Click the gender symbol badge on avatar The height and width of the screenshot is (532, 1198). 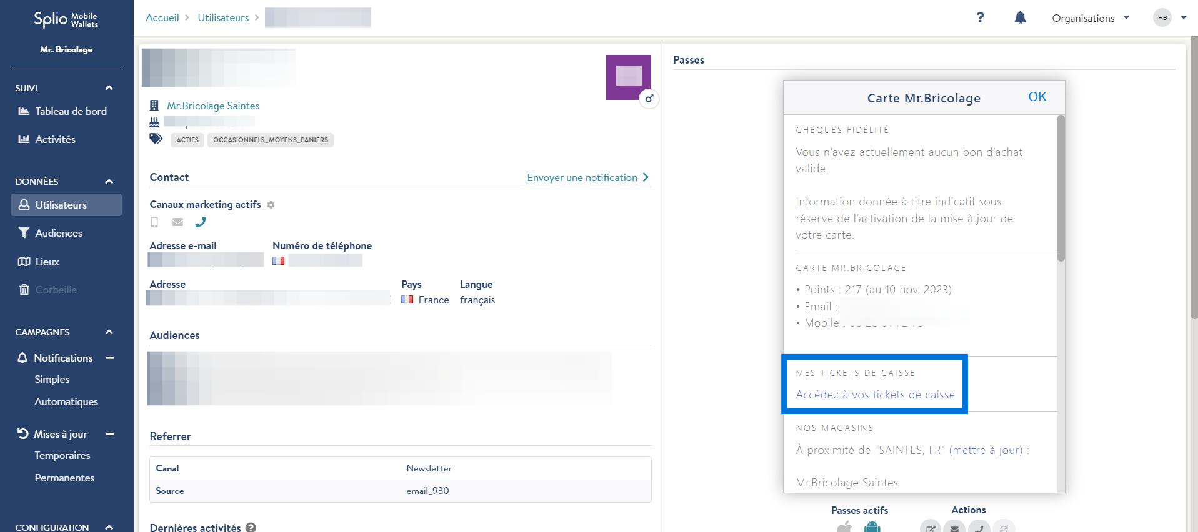[x=649, y=99]
